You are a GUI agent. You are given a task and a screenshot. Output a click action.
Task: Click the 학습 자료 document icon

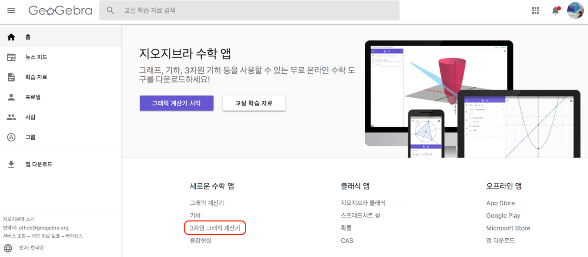pyautogui.click(x=11, y=77)
